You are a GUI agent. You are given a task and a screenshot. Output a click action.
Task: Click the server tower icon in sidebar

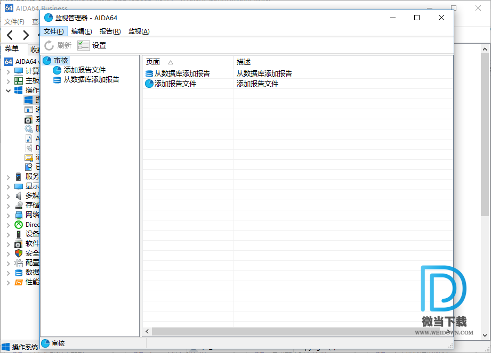(x=19, y=177)
